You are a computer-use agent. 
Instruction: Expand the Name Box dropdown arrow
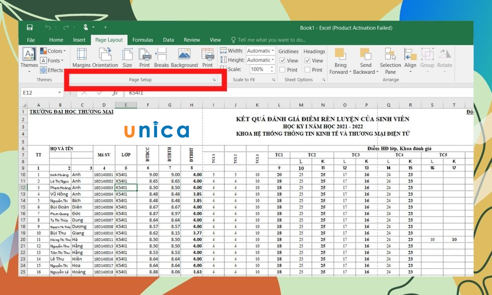pyautogui.click(x=60, y=93)
